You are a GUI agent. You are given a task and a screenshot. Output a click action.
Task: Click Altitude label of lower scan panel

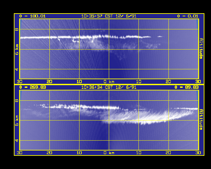coord(201,119)
